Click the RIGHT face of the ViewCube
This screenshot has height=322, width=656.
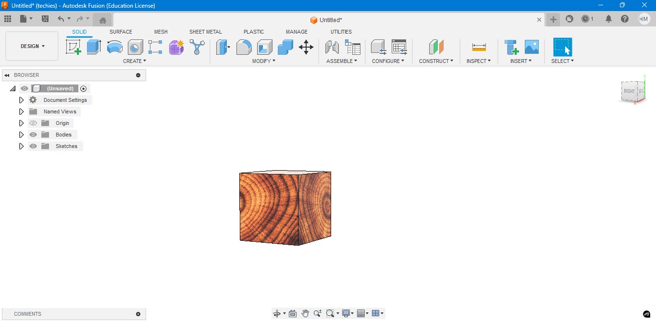tap(629, 91)
